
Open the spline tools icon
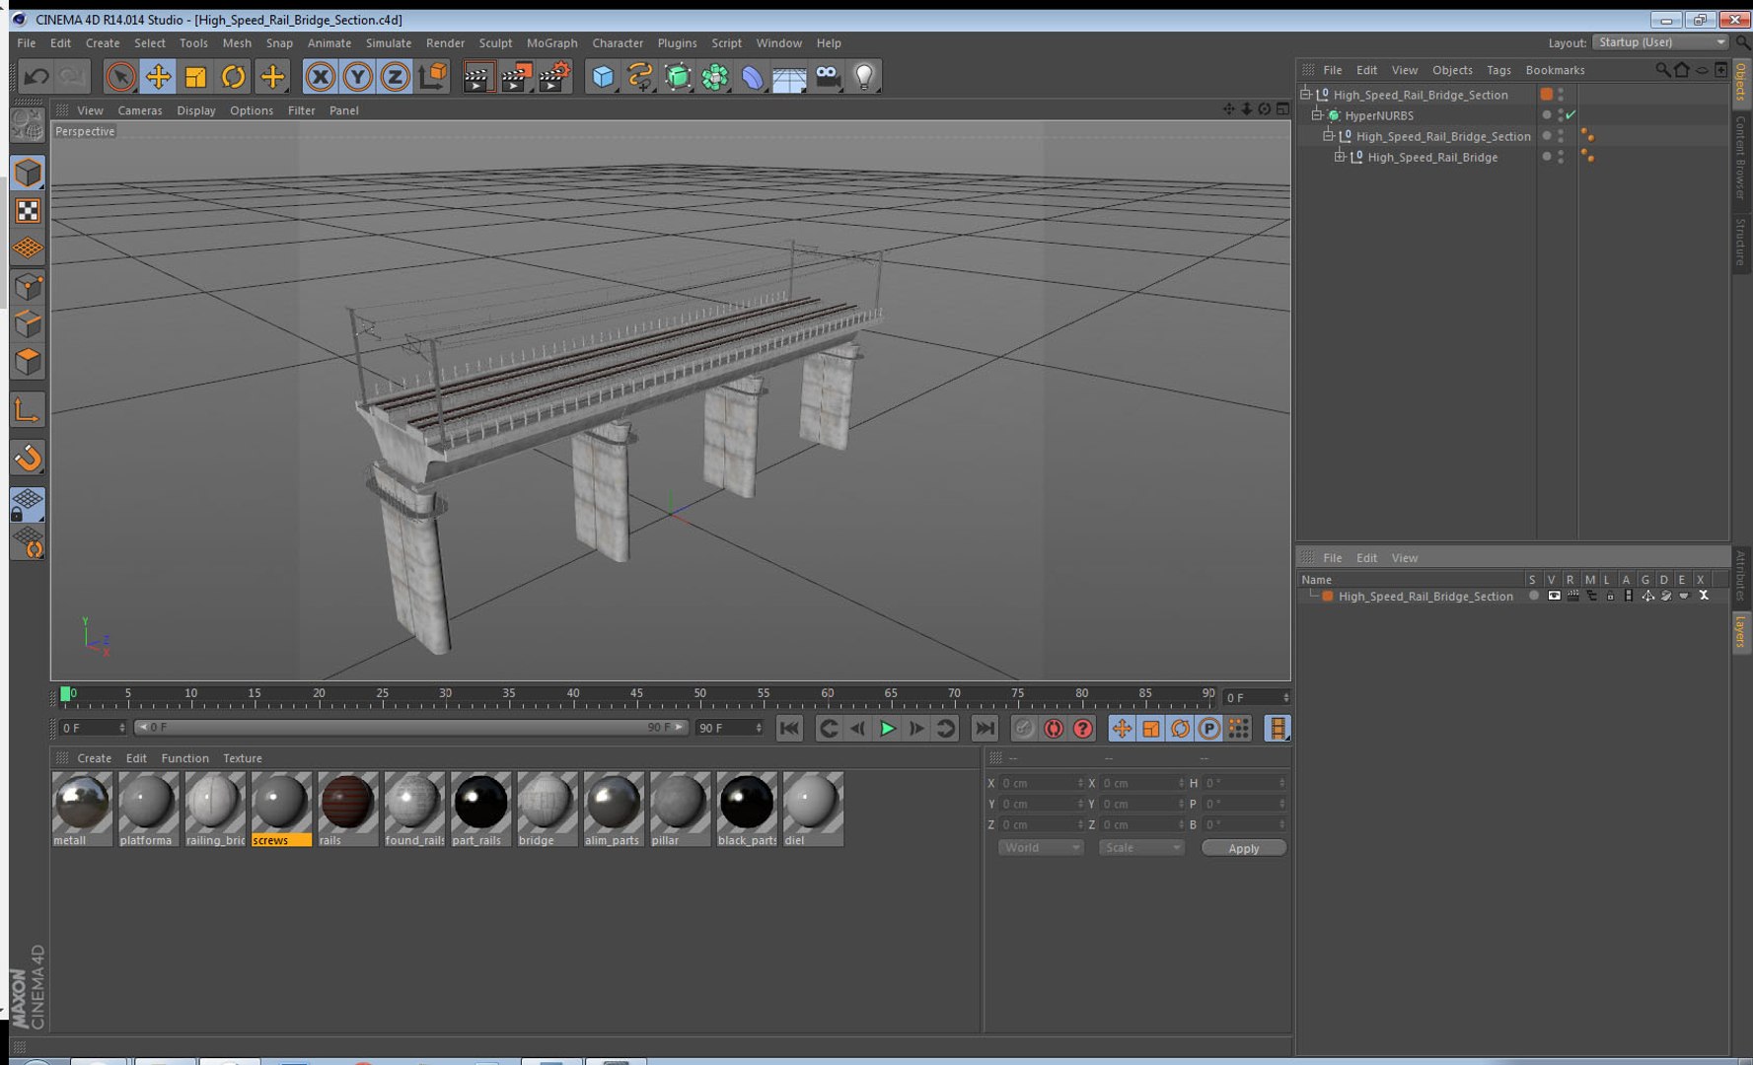(640, 76)
